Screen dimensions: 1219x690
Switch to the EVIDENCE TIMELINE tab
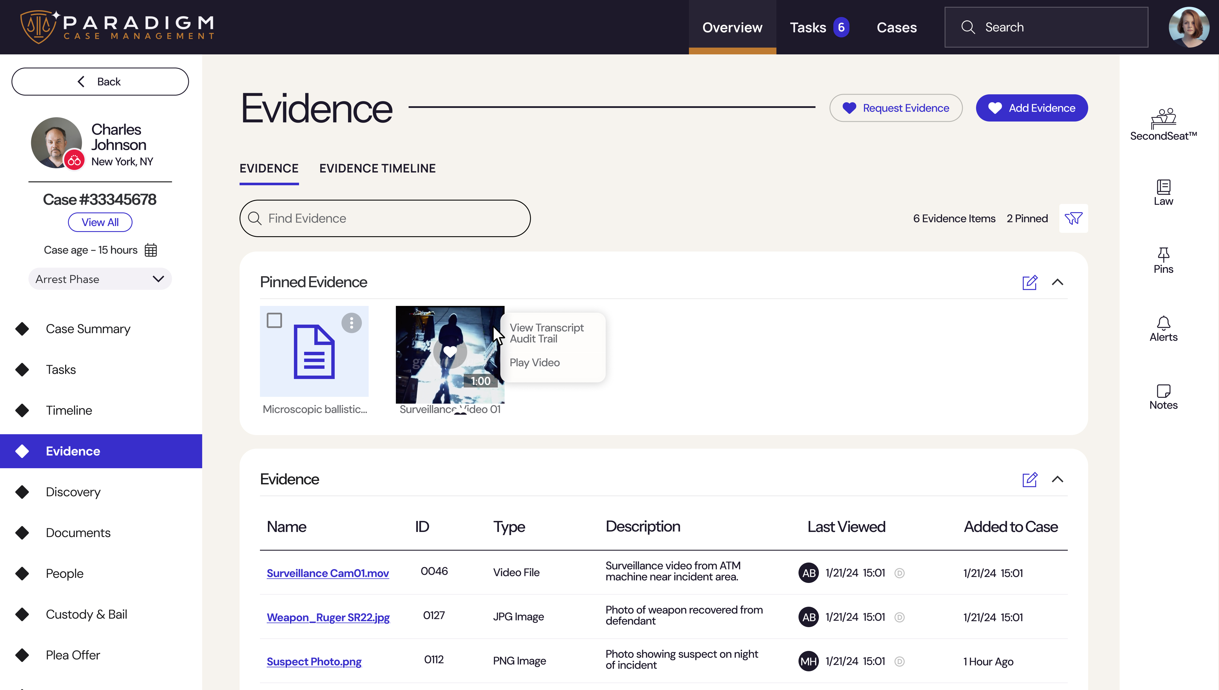[x=377, y=168]
